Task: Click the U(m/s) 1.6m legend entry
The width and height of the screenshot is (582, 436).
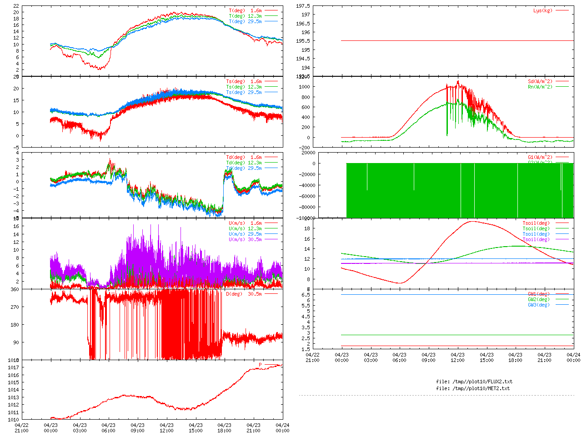Action: click(245, 223)
